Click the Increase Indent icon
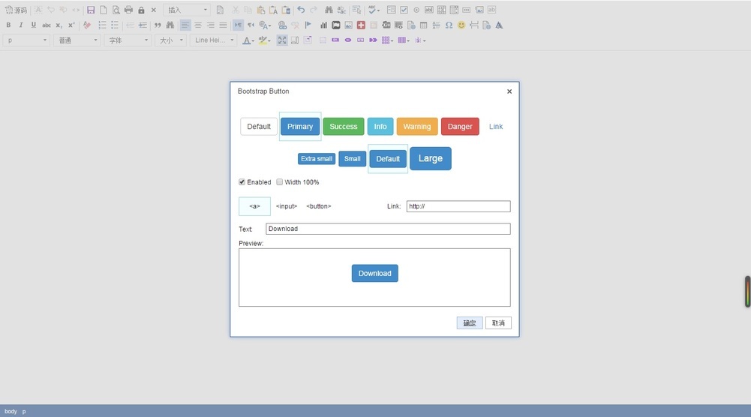Screen dimensions: 751x417 143,25
